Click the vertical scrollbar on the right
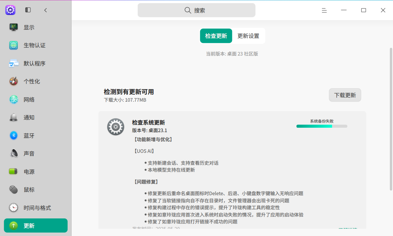Viewport: 393px width, 236px height. tap(391, 119)
